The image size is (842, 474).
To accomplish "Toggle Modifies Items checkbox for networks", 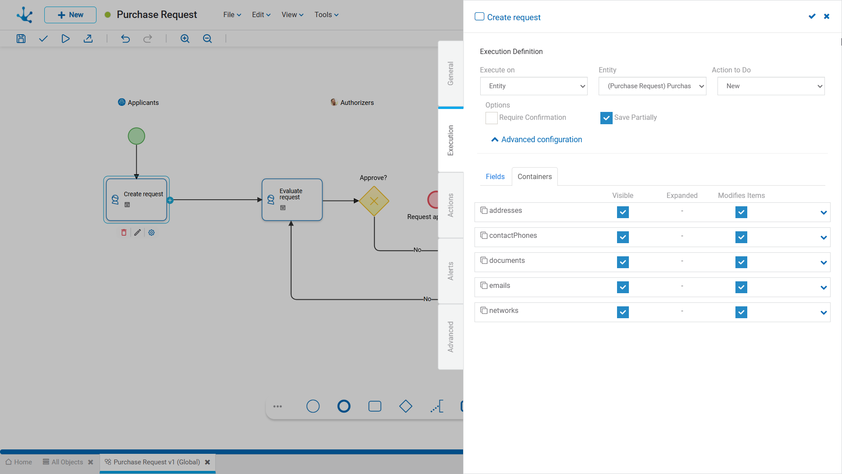I will (x=741, y=312).
